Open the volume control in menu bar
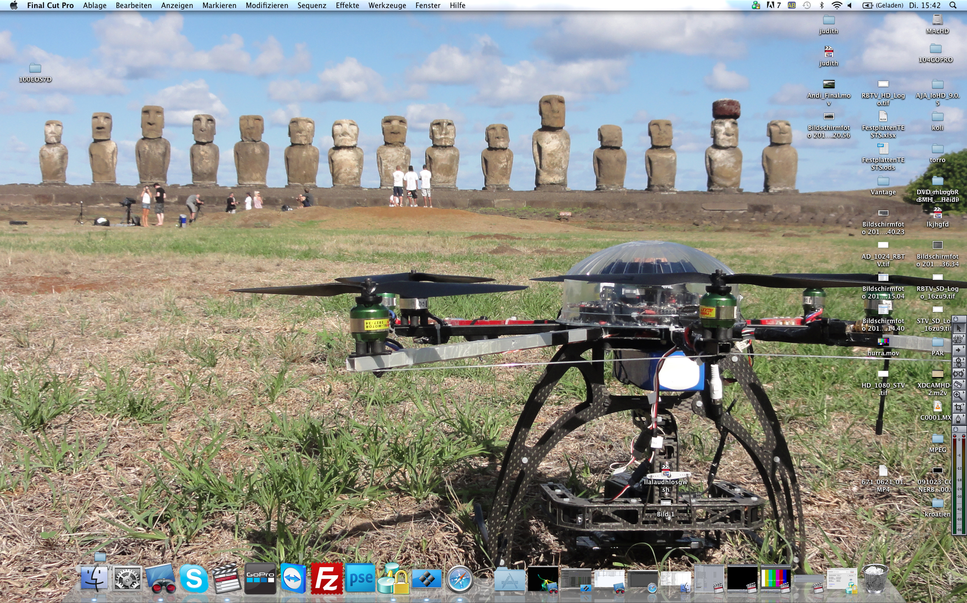The image size is (967, 603). pyautogui.click(x=850, y=6)
